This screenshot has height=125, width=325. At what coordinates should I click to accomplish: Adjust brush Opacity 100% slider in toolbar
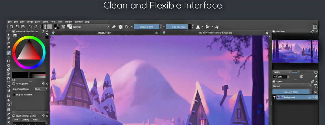click(x=147, y=27)
